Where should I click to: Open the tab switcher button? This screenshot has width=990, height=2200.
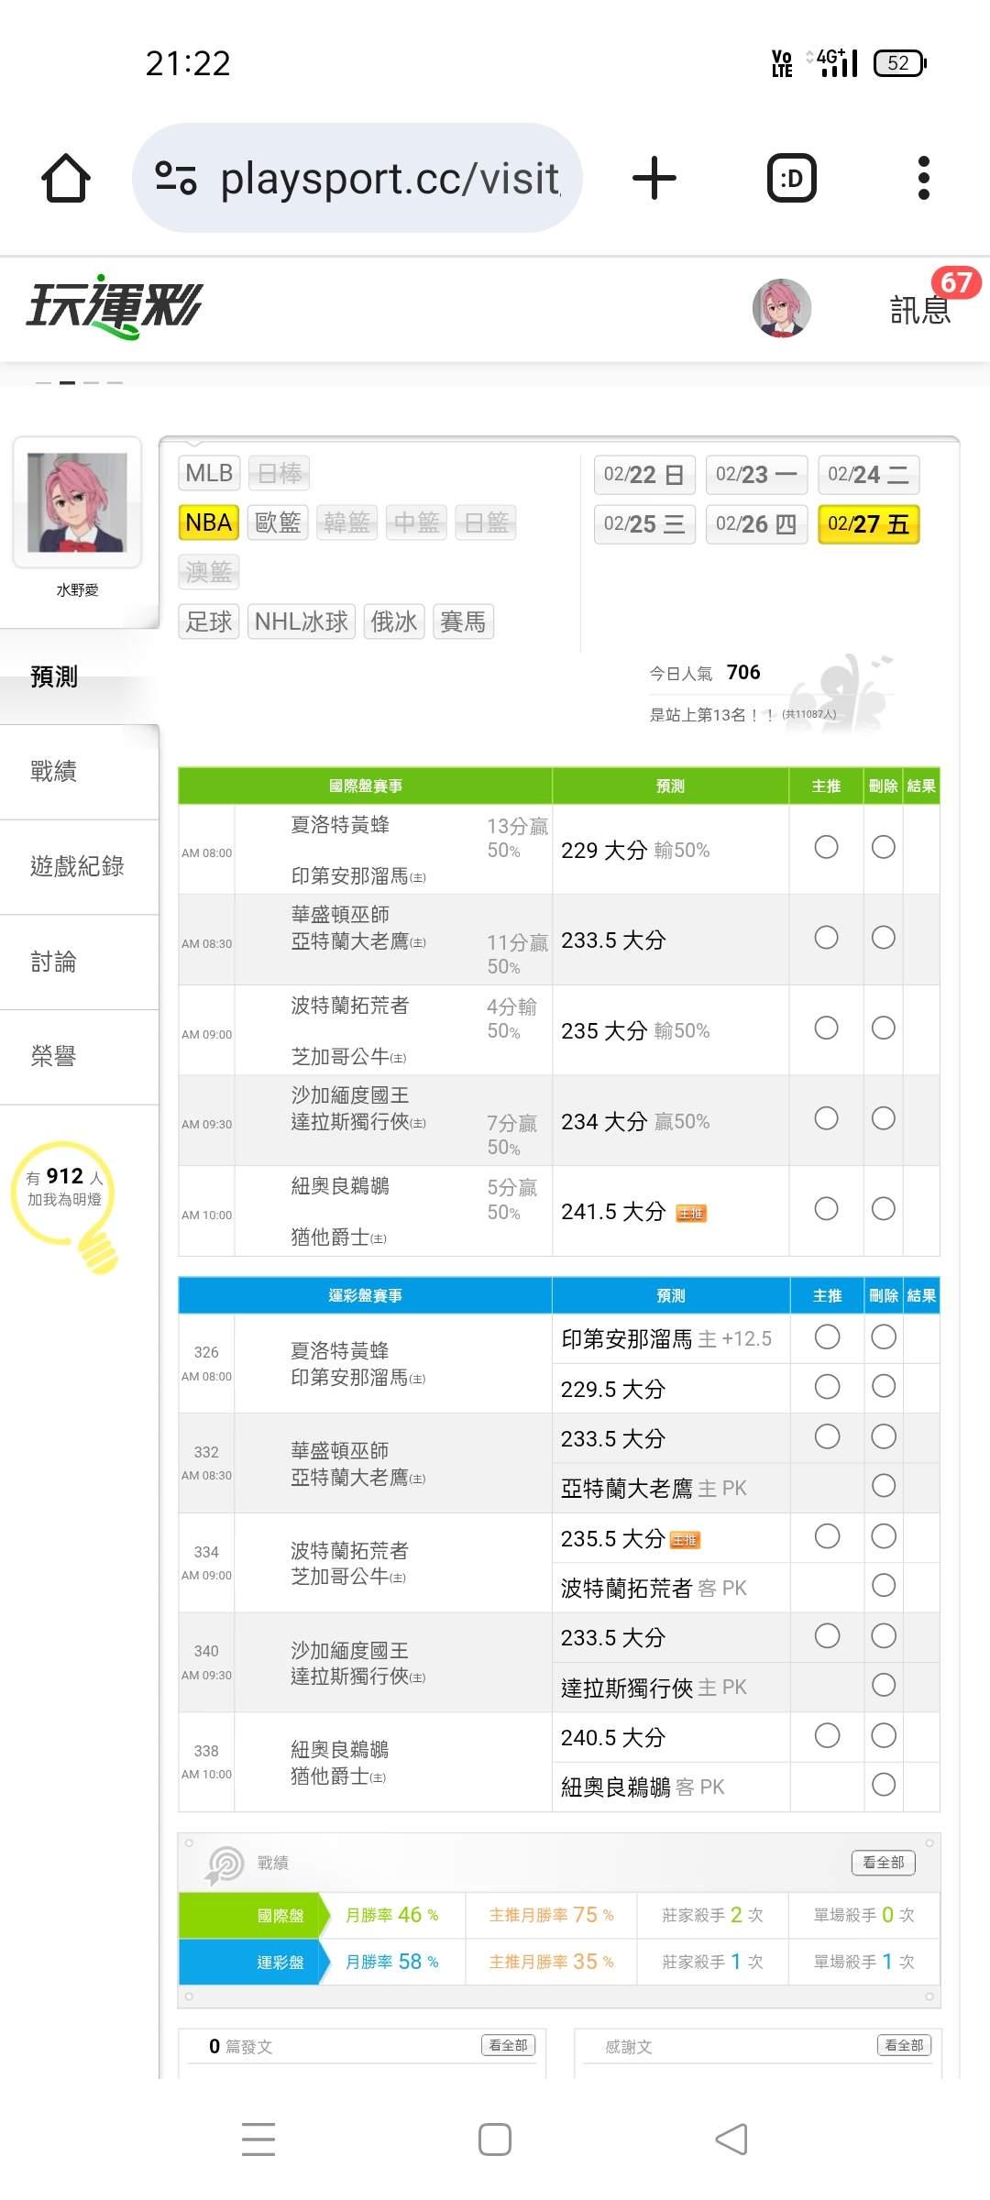(791, 178)
